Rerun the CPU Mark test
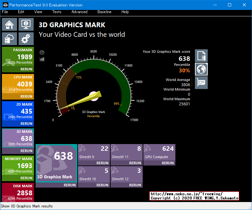The image size is (252, 210). coord(26,96)
